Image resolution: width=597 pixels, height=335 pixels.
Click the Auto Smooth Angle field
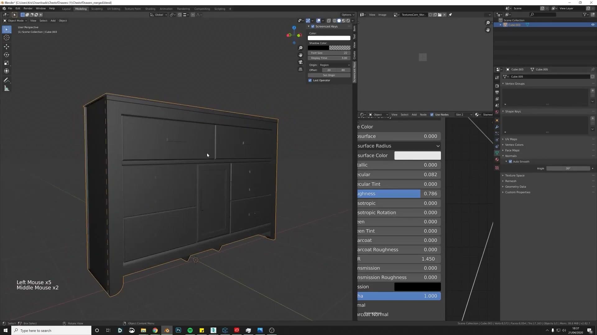(x=568, y=168)
